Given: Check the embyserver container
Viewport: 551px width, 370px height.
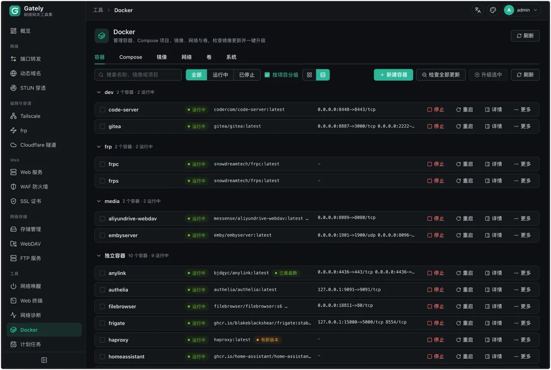Looking at the screenshot, I should click(102, 235).
